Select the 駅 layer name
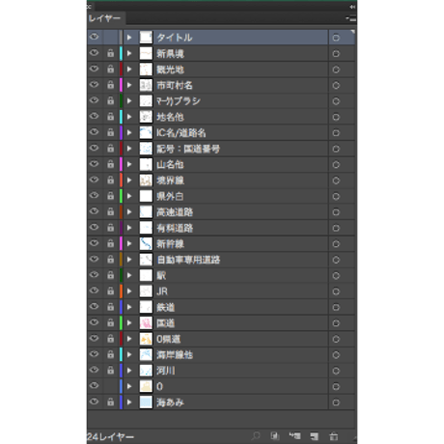The height and width of the screenshot is (444, 444). (161, 276)
